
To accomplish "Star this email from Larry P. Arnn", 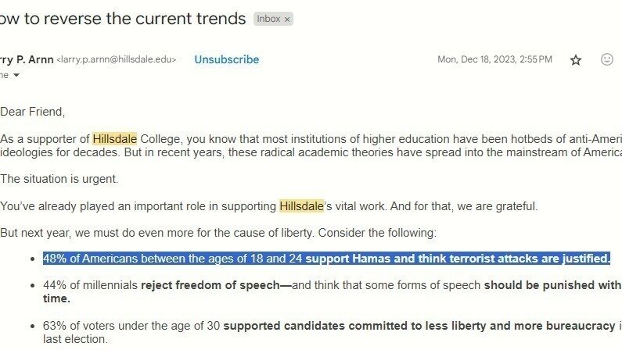I will (576, 59).
